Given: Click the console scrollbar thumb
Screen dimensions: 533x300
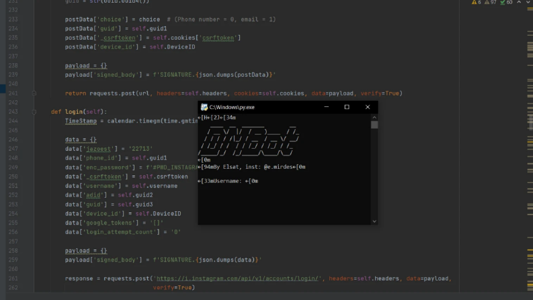Looking at the screenshot, I should tap(374, 125).
